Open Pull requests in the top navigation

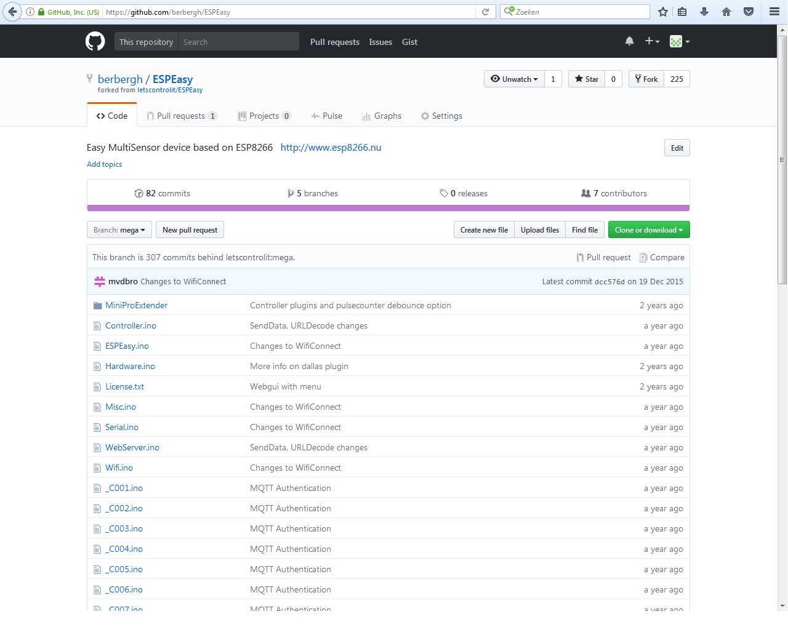click(335, 42)
